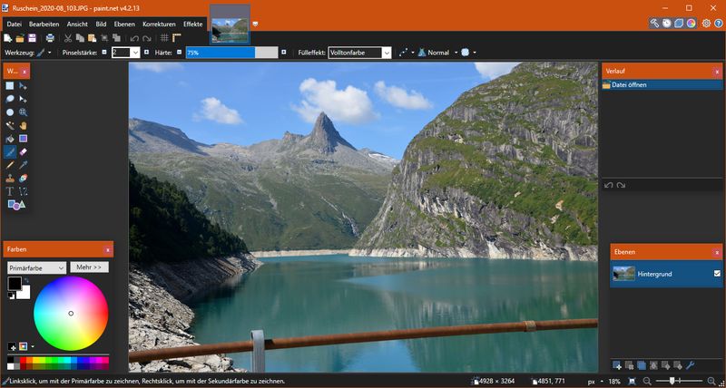Click the Cut scissors icon

pos(68,38)
